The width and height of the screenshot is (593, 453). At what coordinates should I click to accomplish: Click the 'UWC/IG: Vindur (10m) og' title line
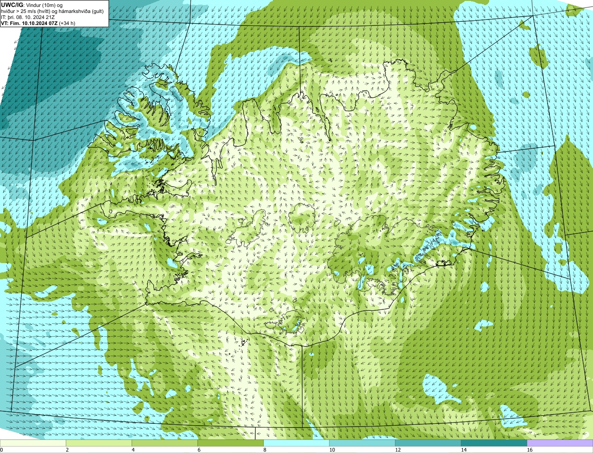click(32, 5)
